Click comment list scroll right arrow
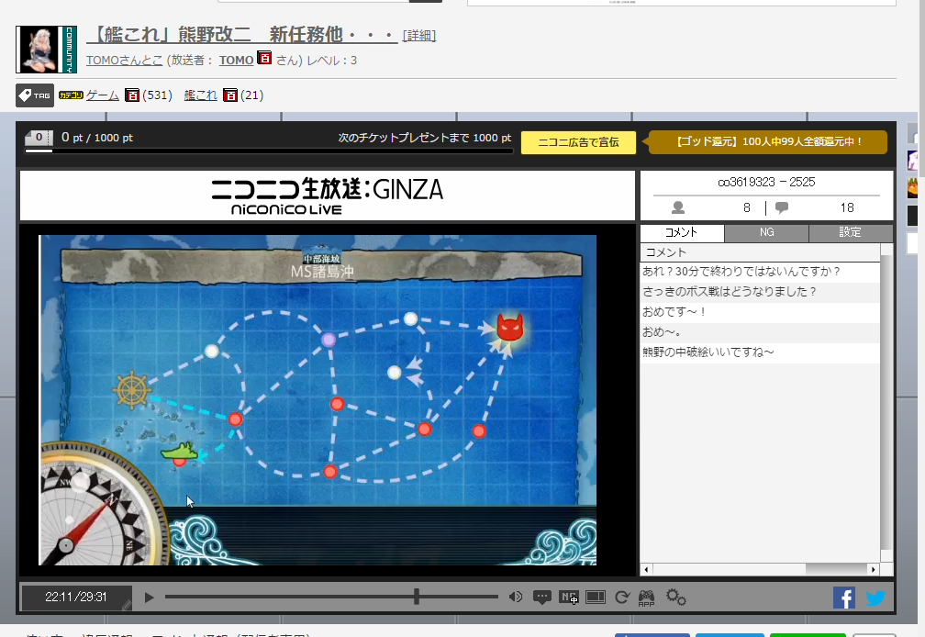This screenshot has width=925, height=637. (874, 570)
